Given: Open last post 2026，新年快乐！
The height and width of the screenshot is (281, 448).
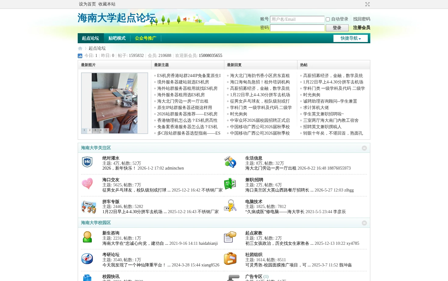Looking at the screenshot, I should (119, 168).
